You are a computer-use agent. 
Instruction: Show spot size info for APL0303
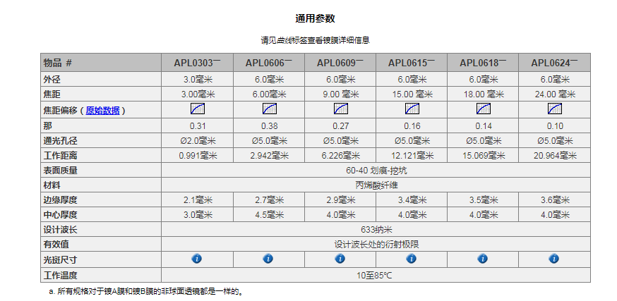coord(197,259)
